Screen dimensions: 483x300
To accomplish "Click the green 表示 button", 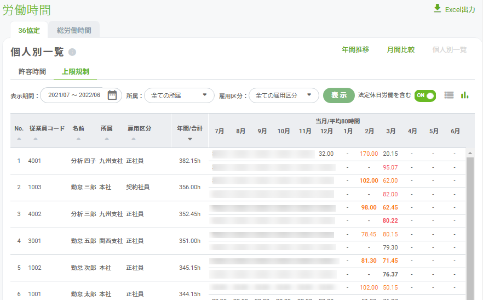I will [x=339, y=95].
